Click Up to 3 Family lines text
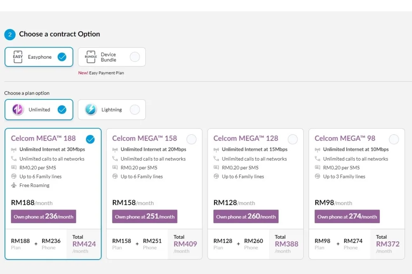The height and width of the screenshot is (274, 412). (344, 177)
